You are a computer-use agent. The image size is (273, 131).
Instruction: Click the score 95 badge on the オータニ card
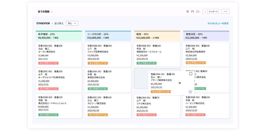(x=48, y=63)
